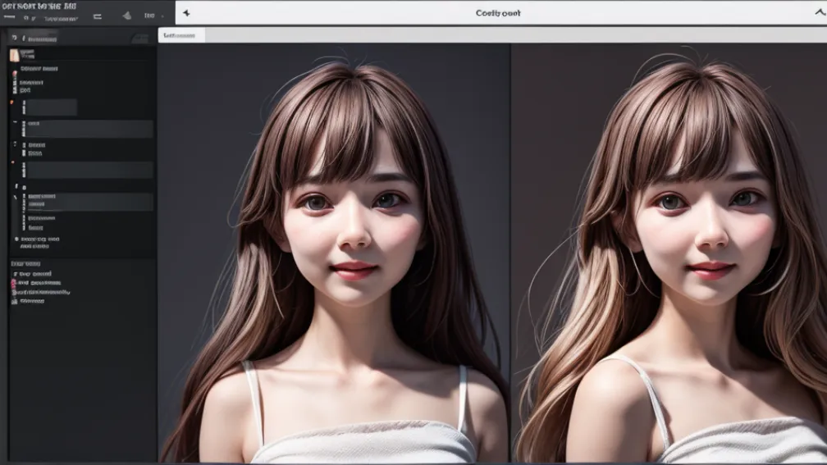This screenshot has width=827, height=465.
Task: Click the lower section heading in the left panel
Action: [25, 263]
